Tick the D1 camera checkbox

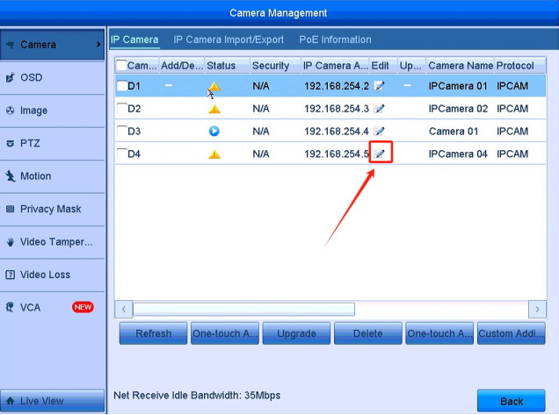pos(123,86)
